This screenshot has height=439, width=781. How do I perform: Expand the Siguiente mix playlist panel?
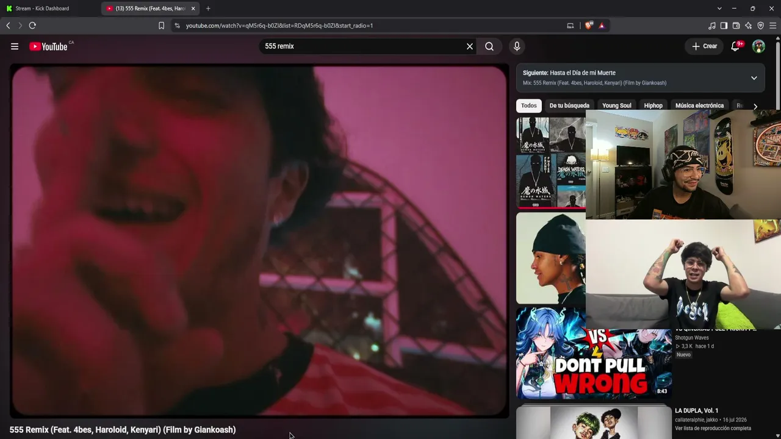754,78
